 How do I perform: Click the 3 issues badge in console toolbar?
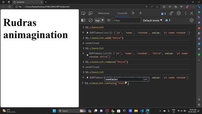168,20
